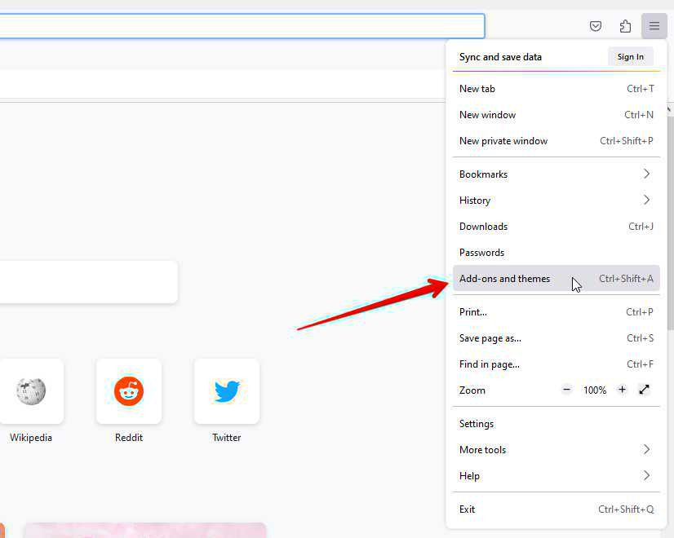The height and width of the screenshot is (538, 674).
Task: Select Add-ons and themes menu item
Action: point(505,279)
